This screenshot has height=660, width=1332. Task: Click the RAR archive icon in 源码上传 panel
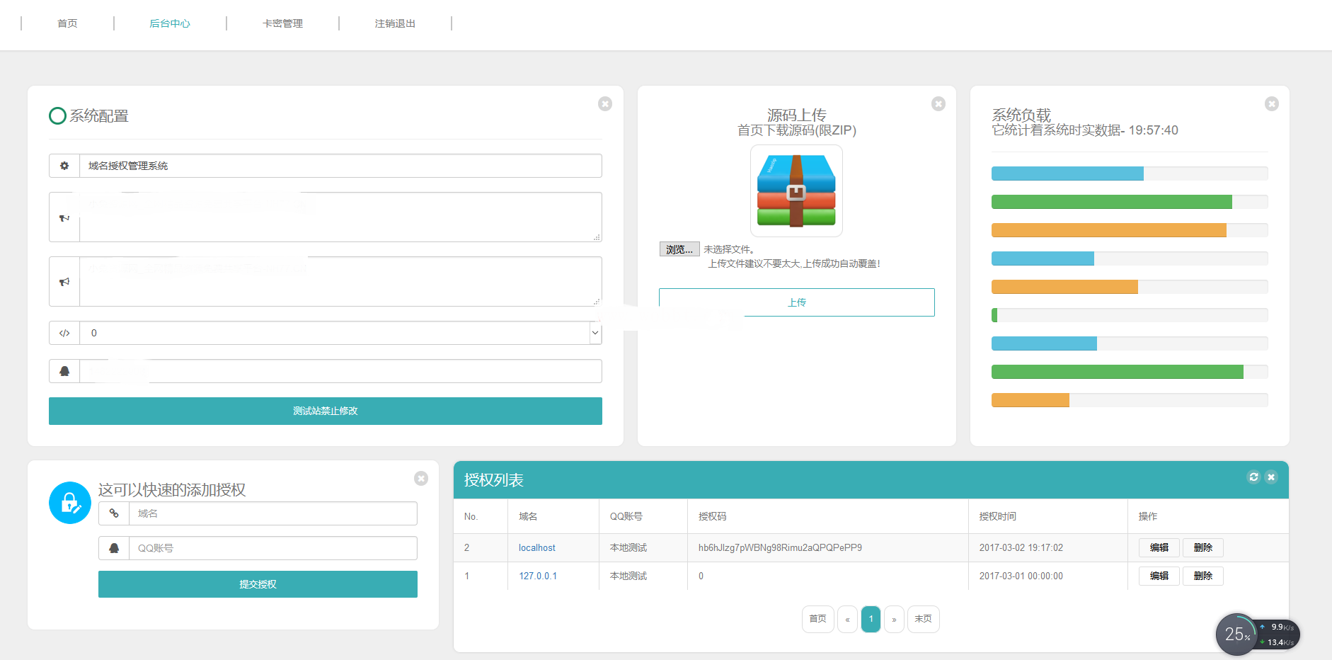pyautogui.click(x=796, y=190)
